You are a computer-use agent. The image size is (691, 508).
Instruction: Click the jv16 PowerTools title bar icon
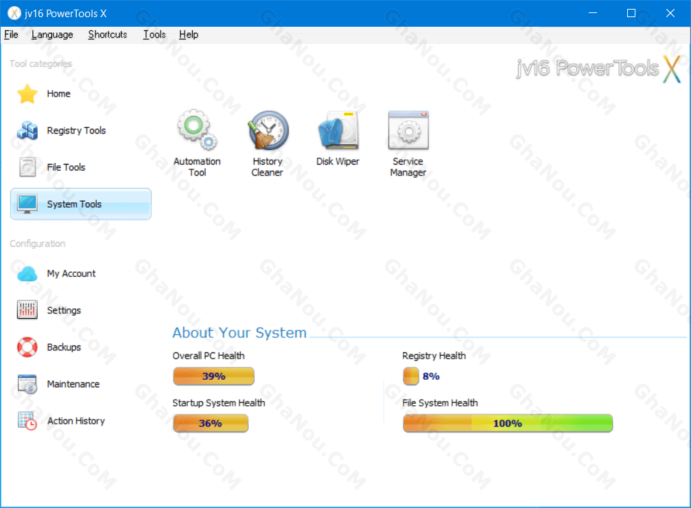[14, 13]
